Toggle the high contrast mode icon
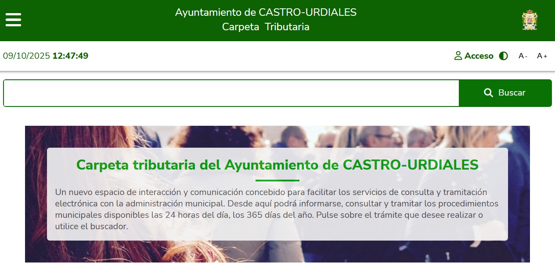Screen dimensions: 555x266 point(504,56)
